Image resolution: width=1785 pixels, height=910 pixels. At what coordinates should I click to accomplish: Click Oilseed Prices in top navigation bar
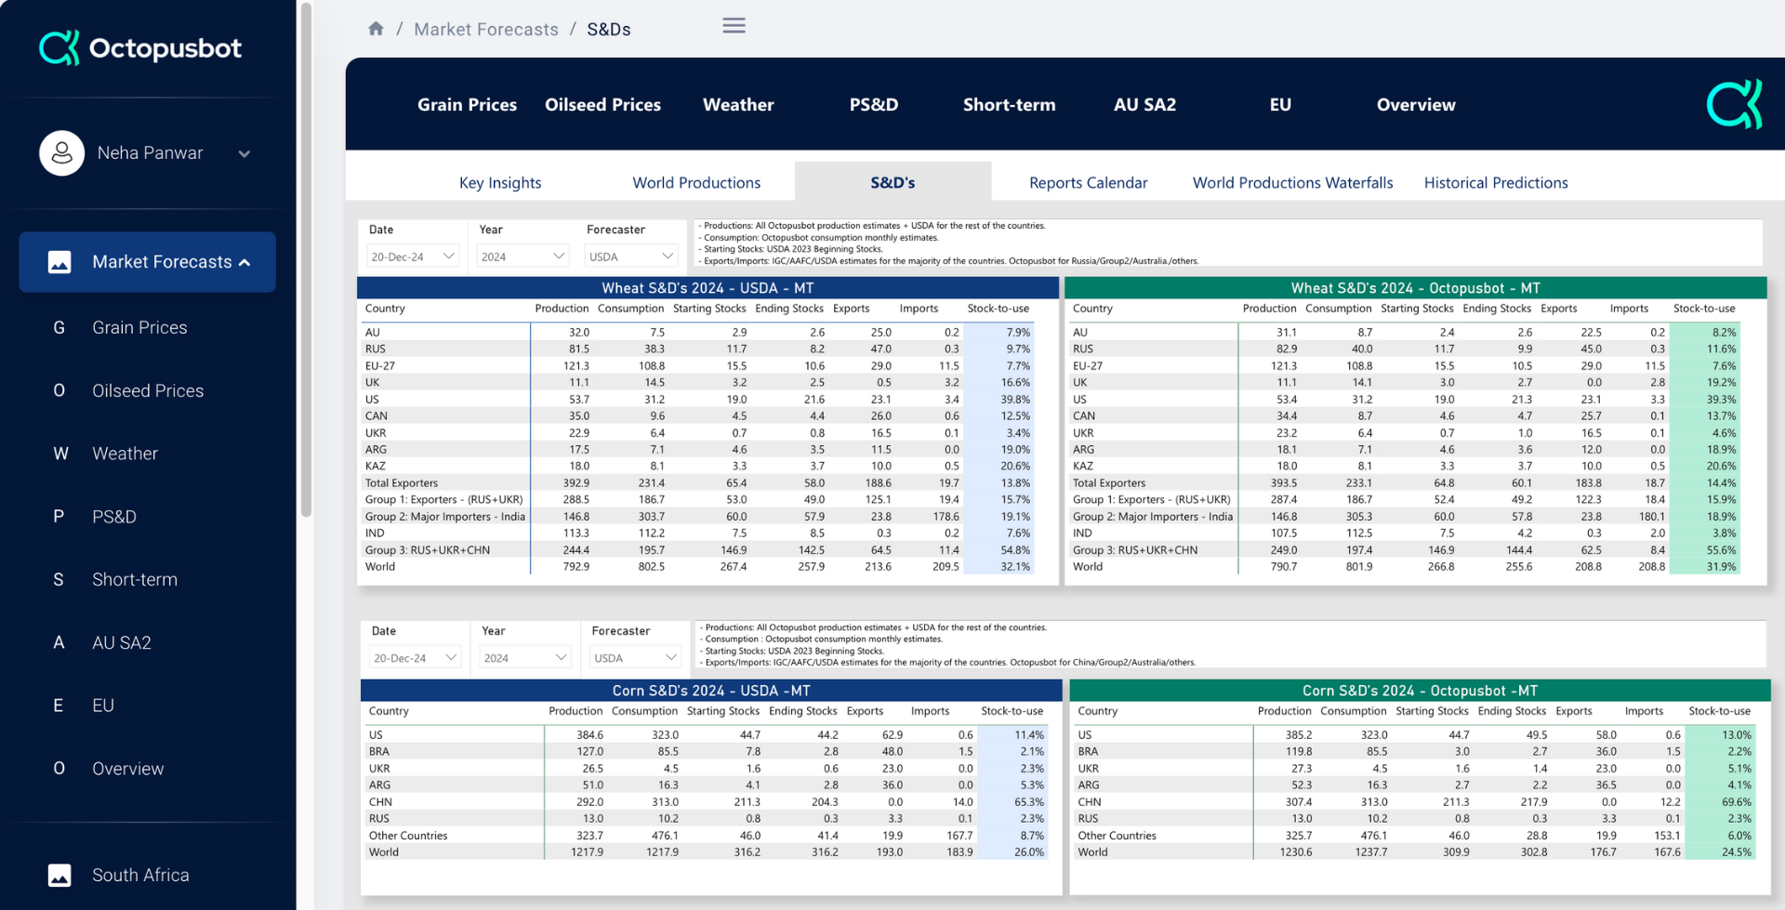click(x=602, y=105)
